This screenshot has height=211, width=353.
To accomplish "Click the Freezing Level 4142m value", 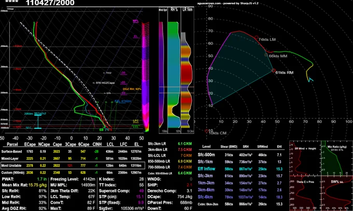I will point(89,179).
